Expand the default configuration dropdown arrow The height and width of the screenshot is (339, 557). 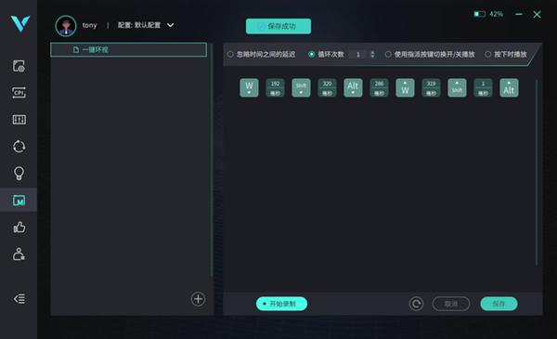coord(171,25)
